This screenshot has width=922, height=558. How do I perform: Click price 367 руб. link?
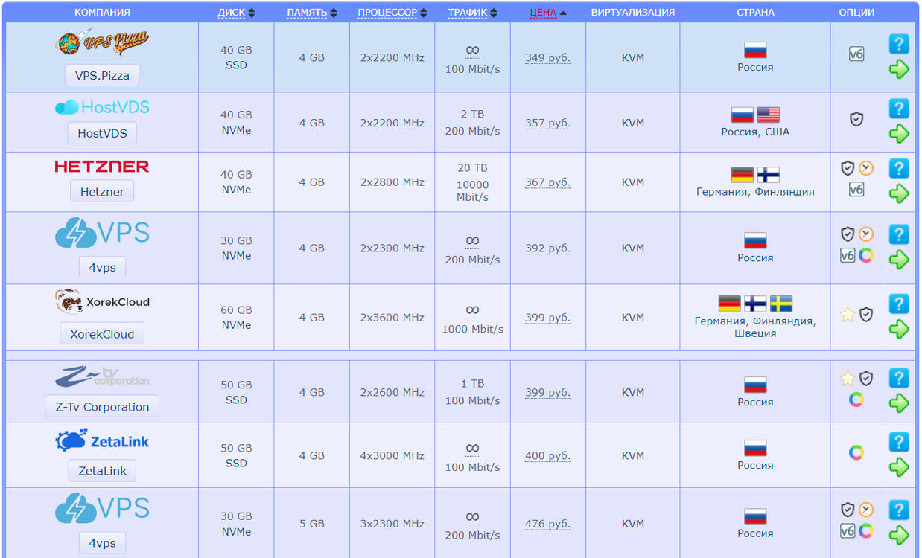pyautogui.click(x=547, y=182)
